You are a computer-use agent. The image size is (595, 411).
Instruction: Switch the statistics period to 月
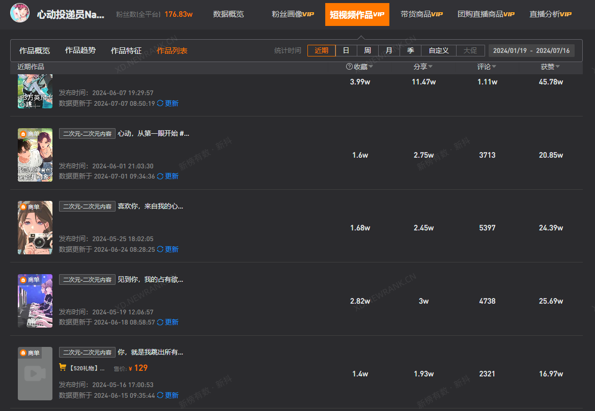coord(389,50)
